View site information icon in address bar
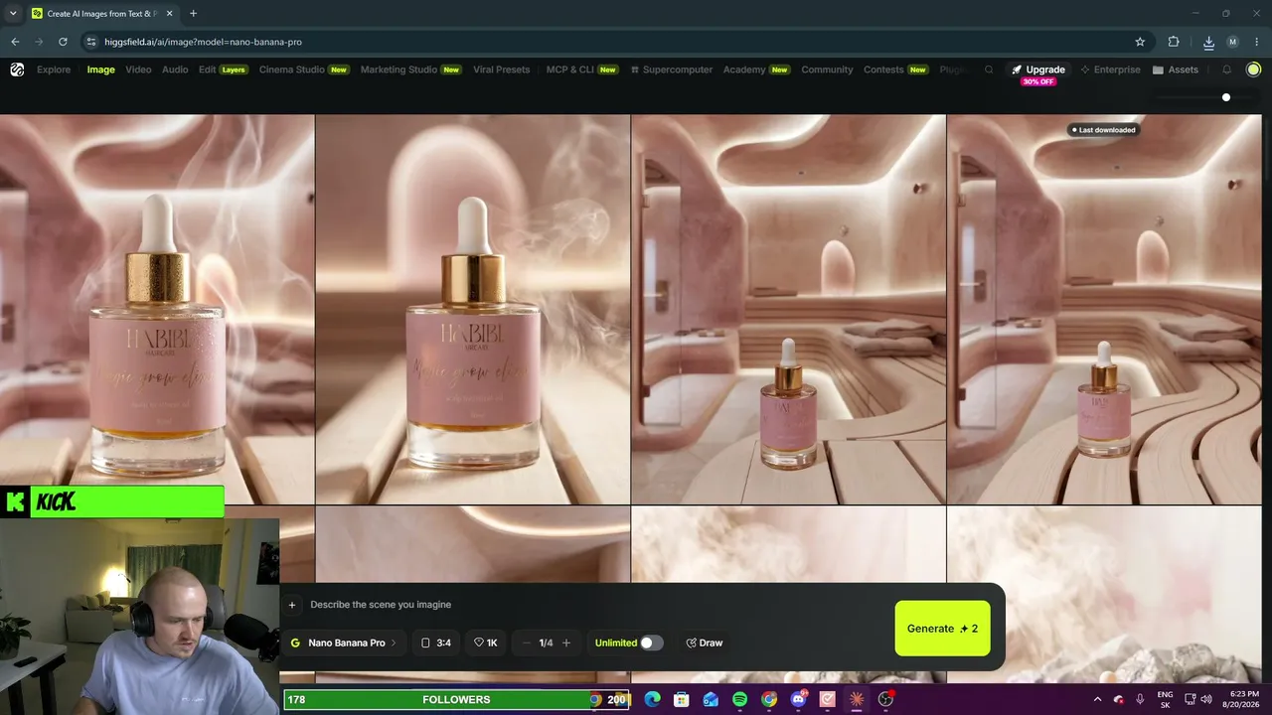 pos(91,42)
